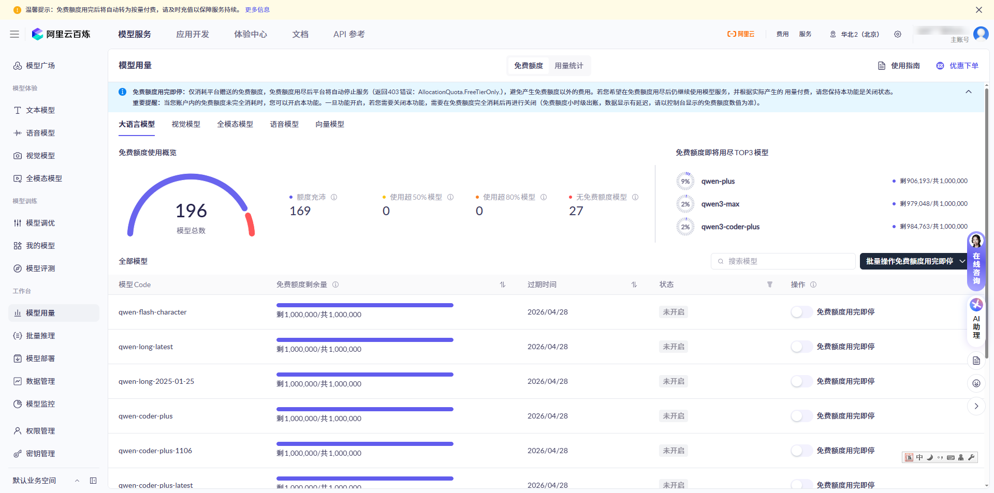Open the settings gear icon in the header
Viewport: 994px width, 493px height.
898,34
